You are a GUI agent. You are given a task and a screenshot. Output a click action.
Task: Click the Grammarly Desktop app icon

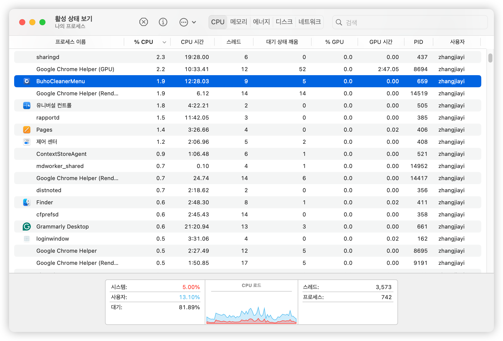click(x=27, y=226)
